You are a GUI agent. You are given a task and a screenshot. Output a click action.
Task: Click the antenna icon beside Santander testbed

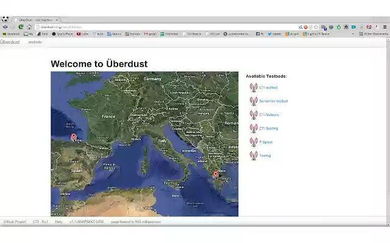[x=253, y=101]
